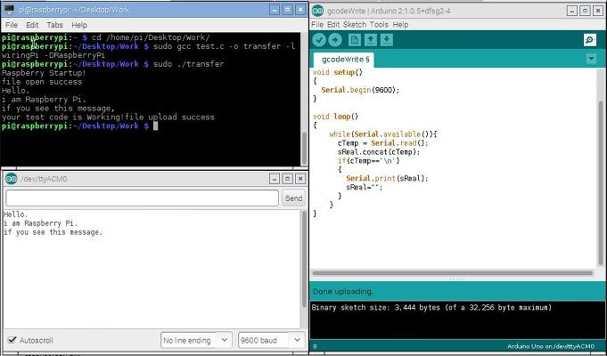This screenshot has height=356, width=607.
Task: Click Arduino logo icon in gcodeWrite title bar
Action: (317, 11)
